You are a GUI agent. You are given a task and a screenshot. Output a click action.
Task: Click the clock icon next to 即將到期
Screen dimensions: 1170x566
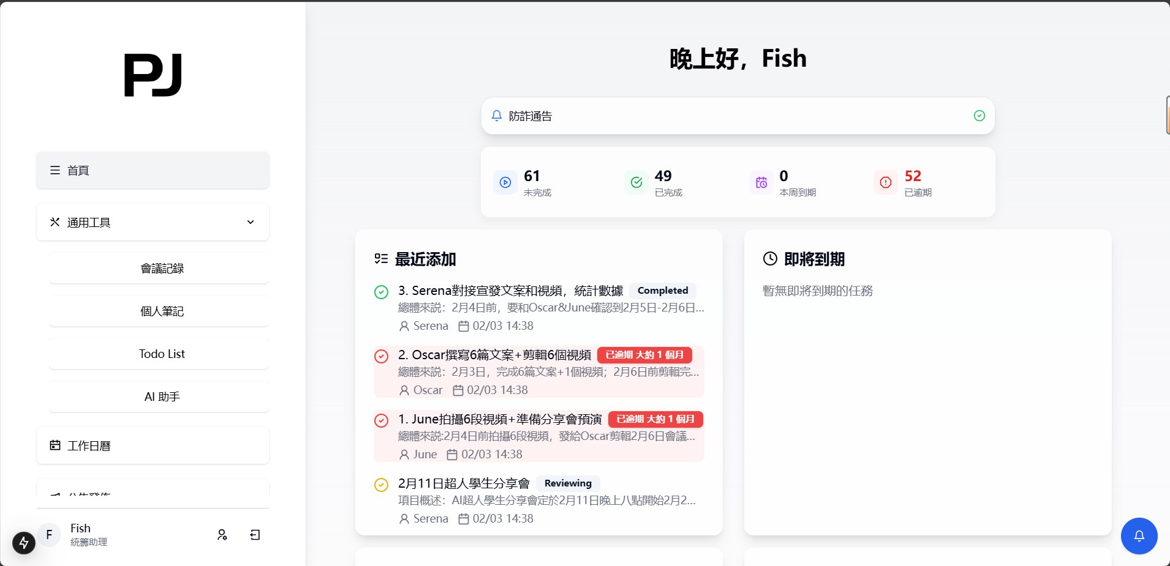click(769, 259)
